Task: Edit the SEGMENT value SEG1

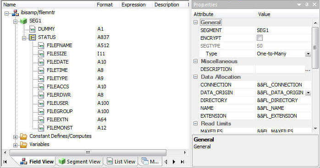Action: click(x=283, y=30)
